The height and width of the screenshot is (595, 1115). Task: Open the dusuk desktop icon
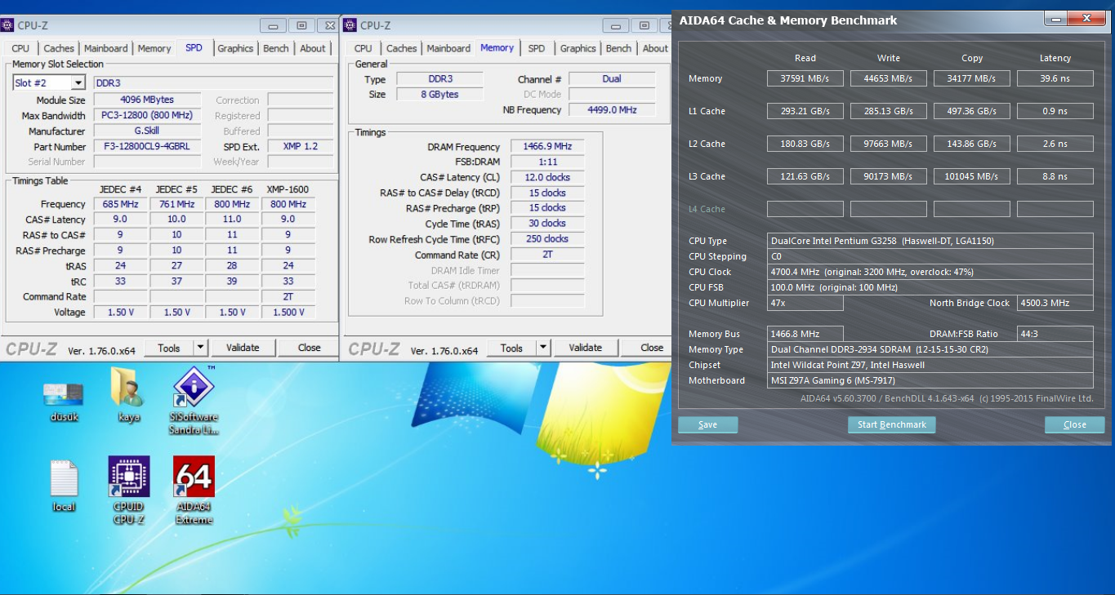[64, 400]
